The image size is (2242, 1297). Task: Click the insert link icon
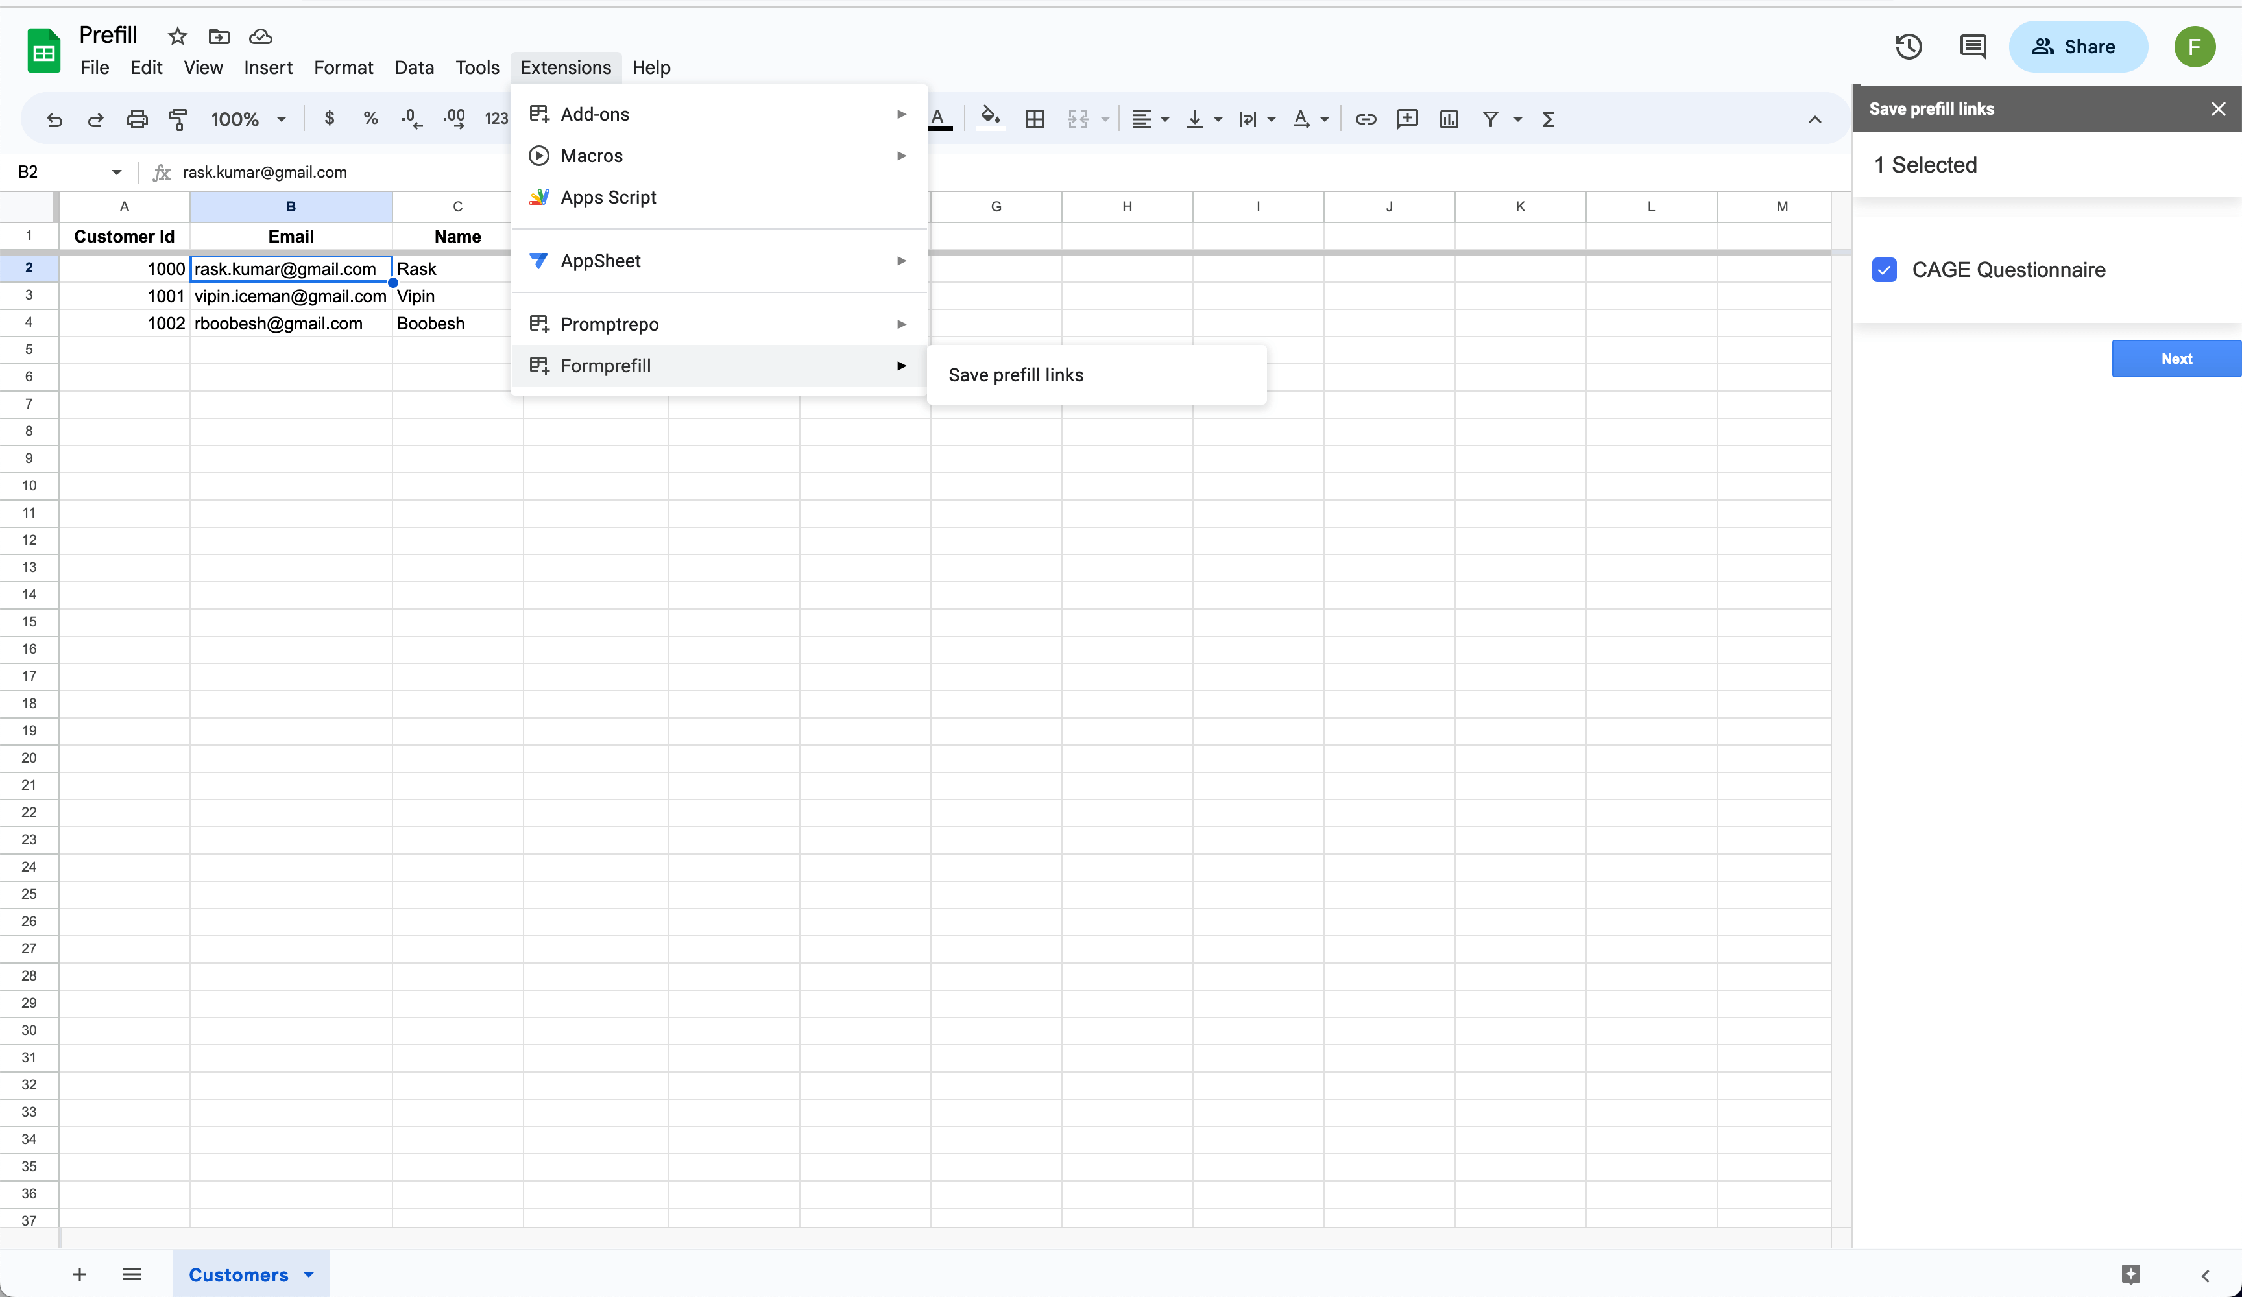pyautogui.click(x=1366, y=118)
